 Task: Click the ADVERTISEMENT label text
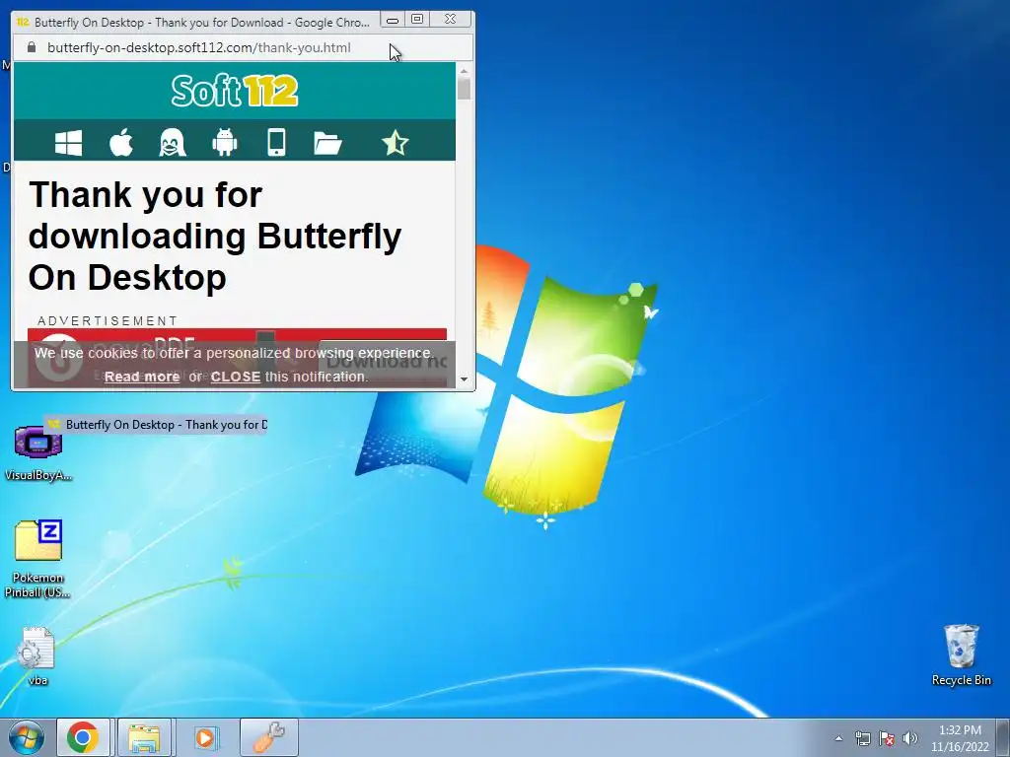108,320
